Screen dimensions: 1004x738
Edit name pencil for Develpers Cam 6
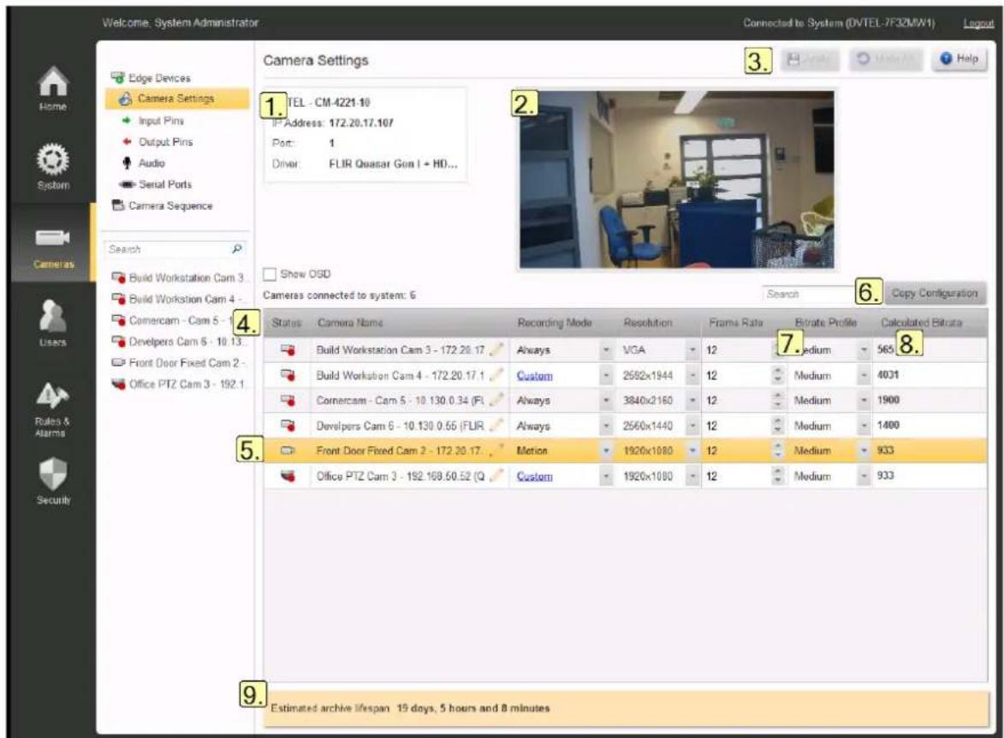pos(496,426)
